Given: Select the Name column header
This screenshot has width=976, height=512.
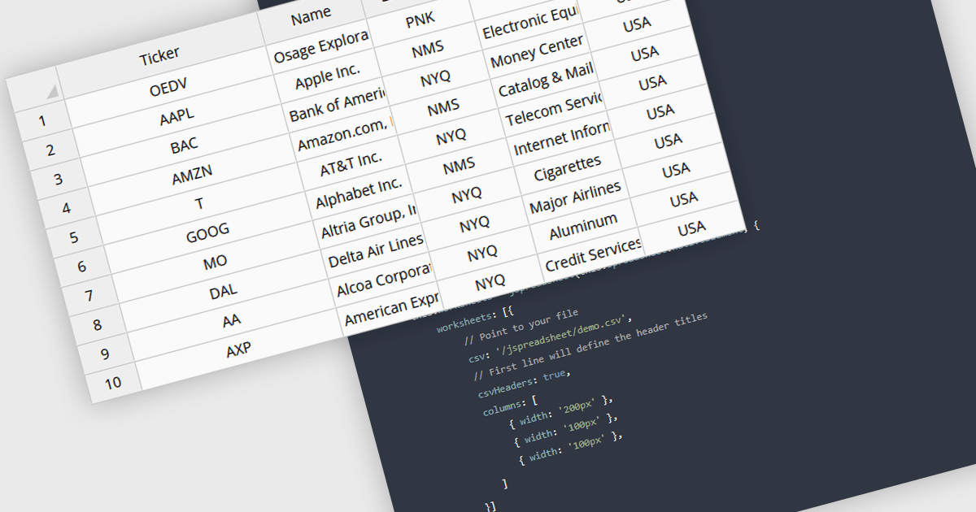Looking at the screenshot, I should (311, 15).
